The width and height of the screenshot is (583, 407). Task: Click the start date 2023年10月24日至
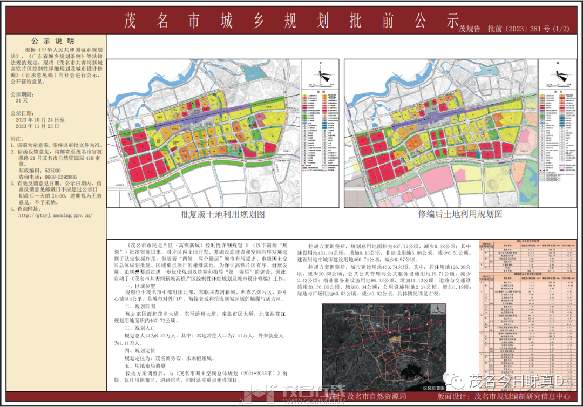[x=40, y=120]
